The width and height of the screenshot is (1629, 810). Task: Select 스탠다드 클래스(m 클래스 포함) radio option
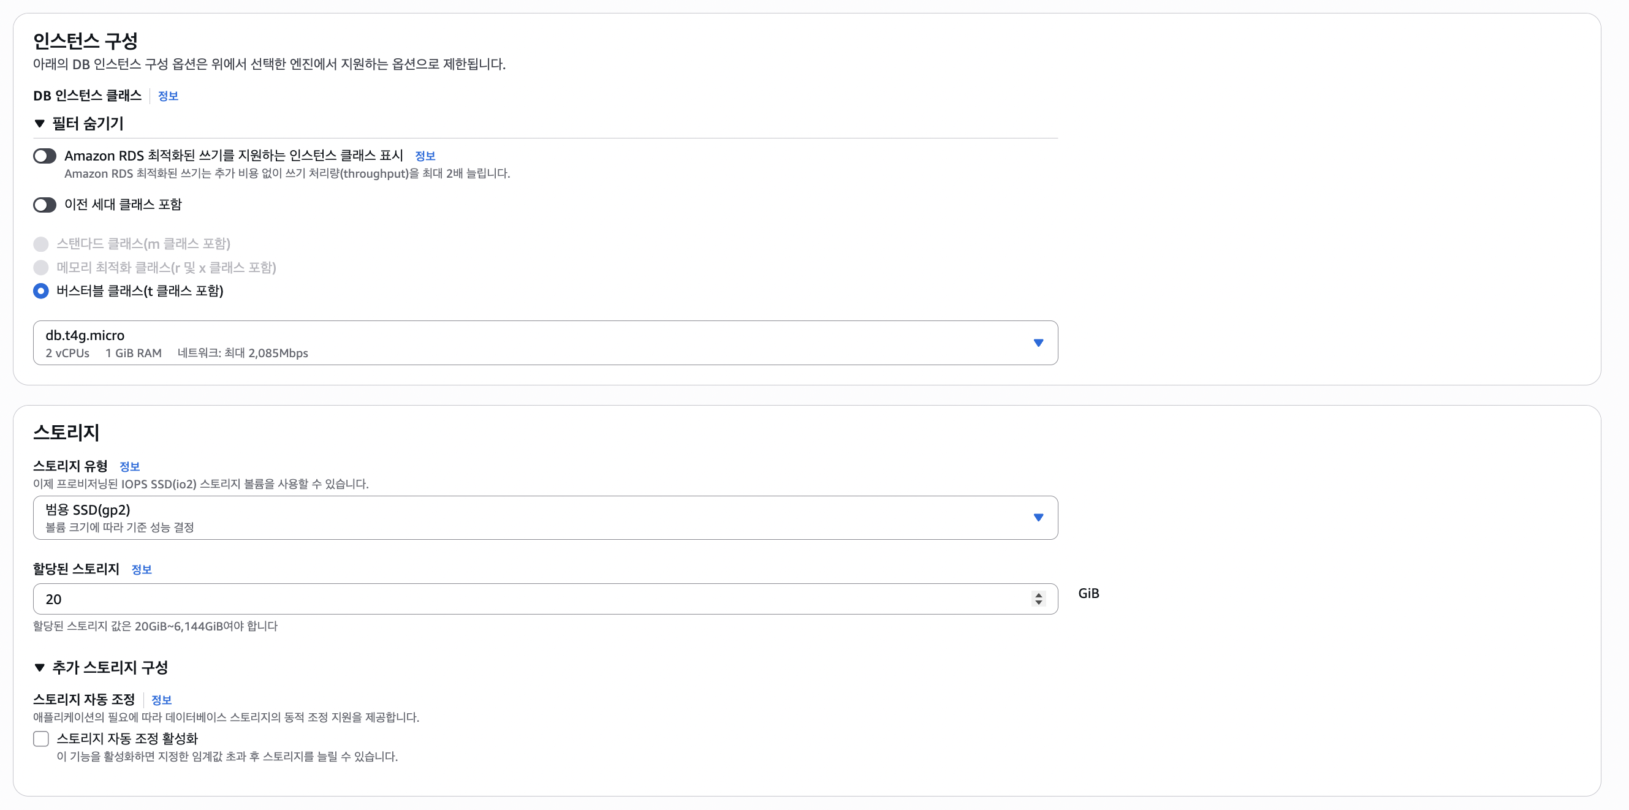tap(40, 244)
